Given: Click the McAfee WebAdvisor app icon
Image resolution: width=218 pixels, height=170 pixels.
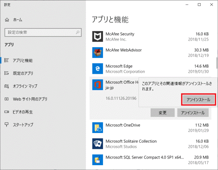Looking at the screenshot, I should (x=98, y=52).
